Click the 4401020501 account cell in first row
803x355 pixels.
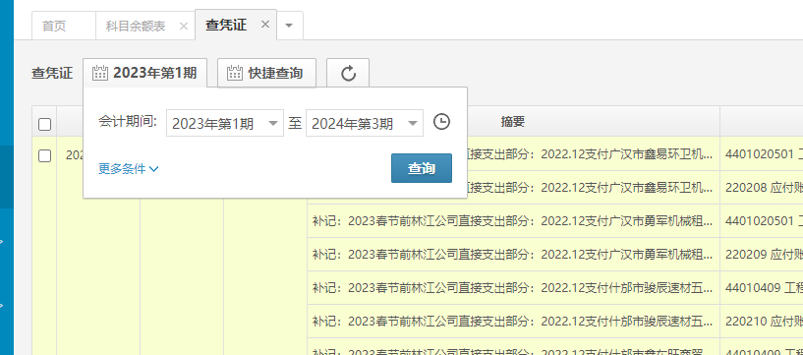762,154
